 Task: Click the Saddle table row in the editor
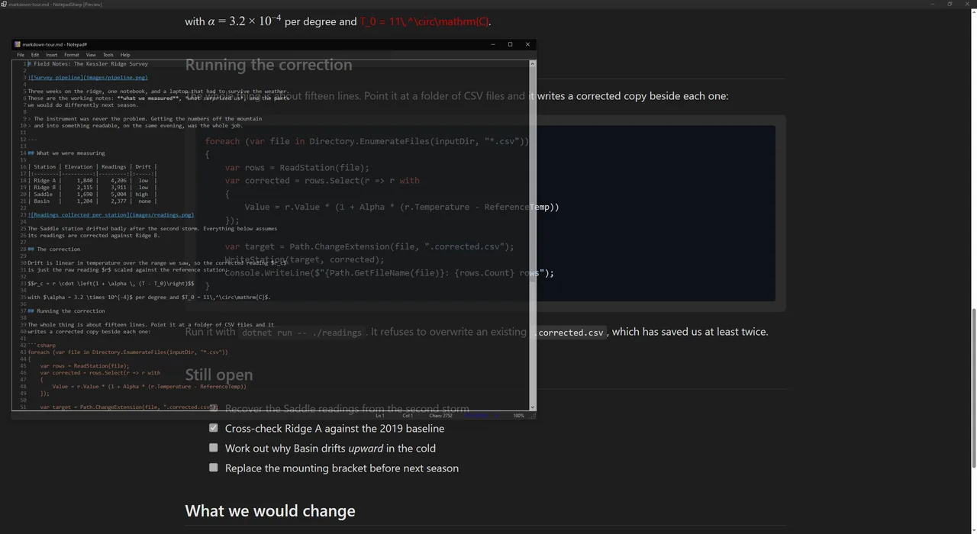tap(92, 194)
